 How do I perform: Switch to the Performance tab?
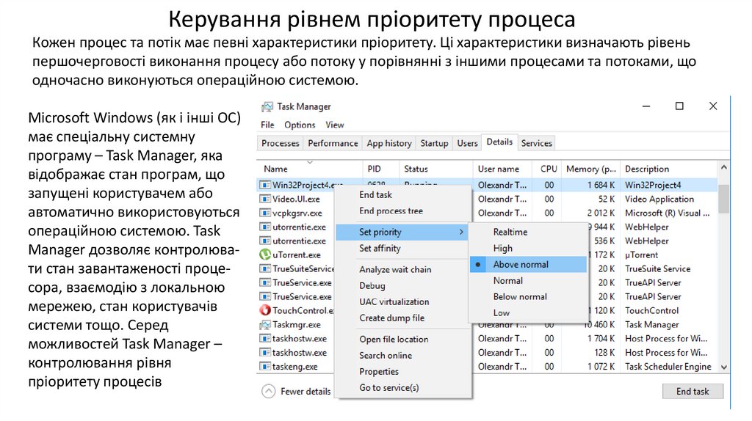tap(333, 143)
